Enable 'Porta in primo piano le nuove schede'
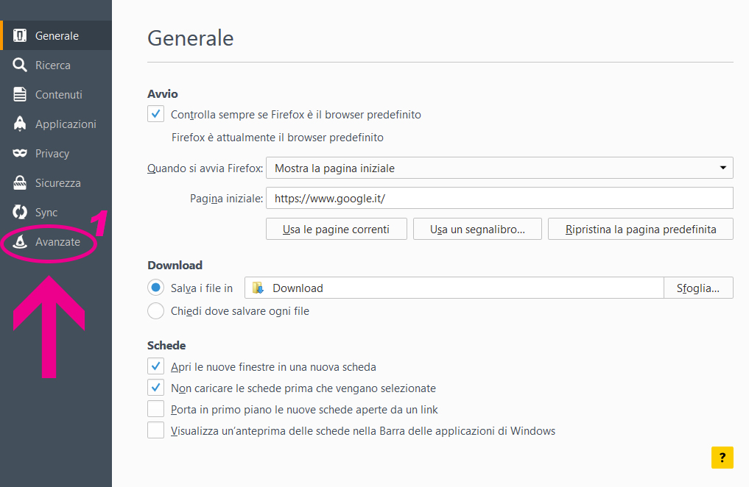749x487 pixels. click(155, 409)
